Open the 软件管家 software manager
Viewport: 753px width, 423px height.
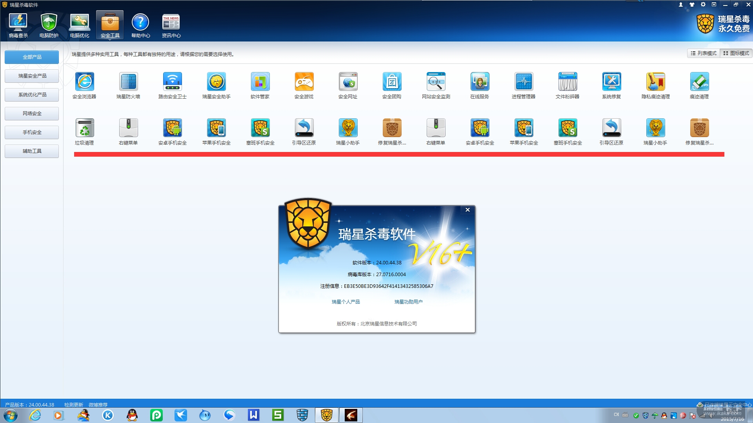[260, 82]
